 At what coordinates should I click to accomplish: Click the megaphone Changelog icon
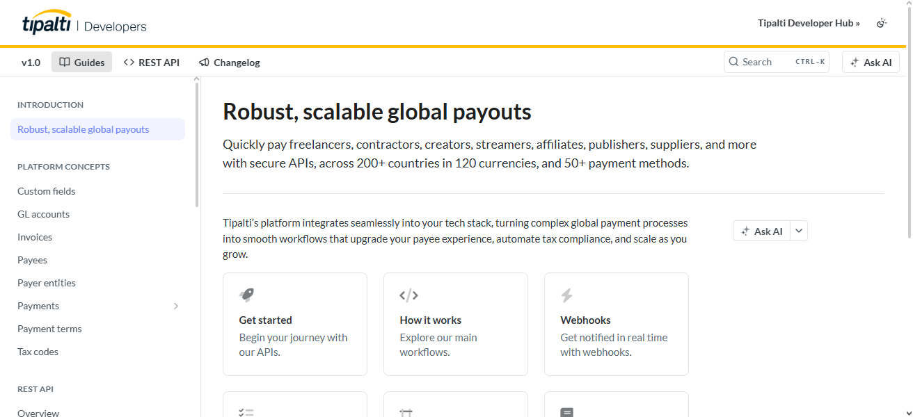(204, 63)
